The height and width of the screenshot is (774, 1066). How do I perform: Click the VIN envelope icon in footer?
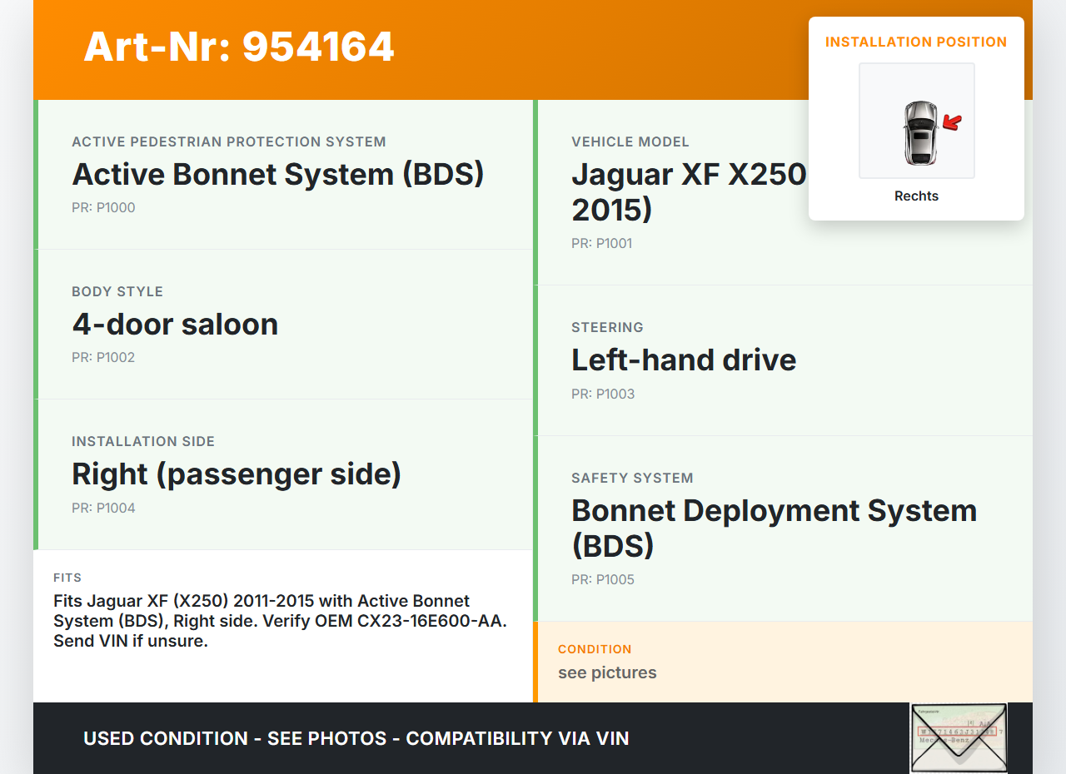click(x=959, y=737)
